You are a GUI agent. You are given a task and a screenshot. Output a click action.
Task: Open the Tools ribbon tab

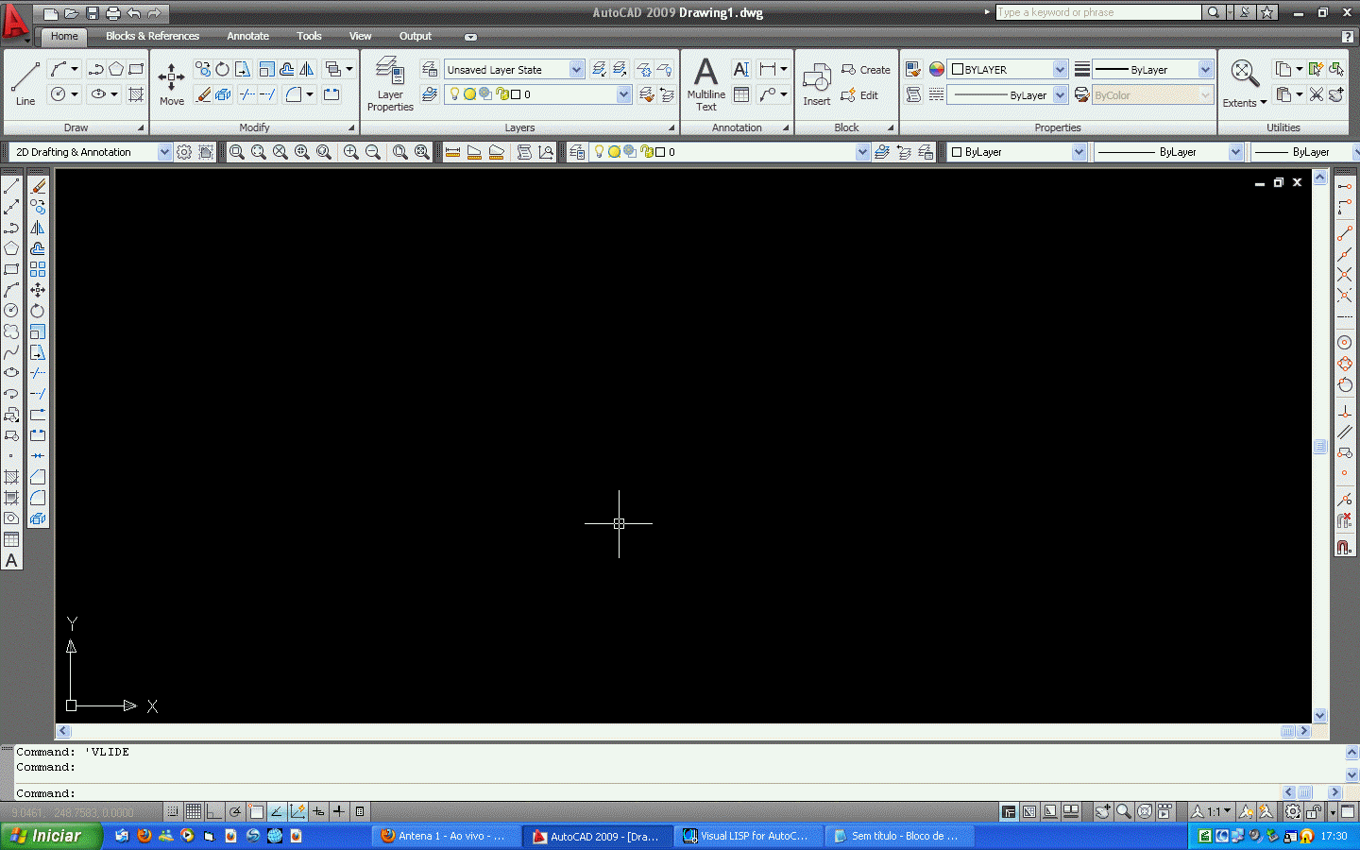tap(309, 36)
